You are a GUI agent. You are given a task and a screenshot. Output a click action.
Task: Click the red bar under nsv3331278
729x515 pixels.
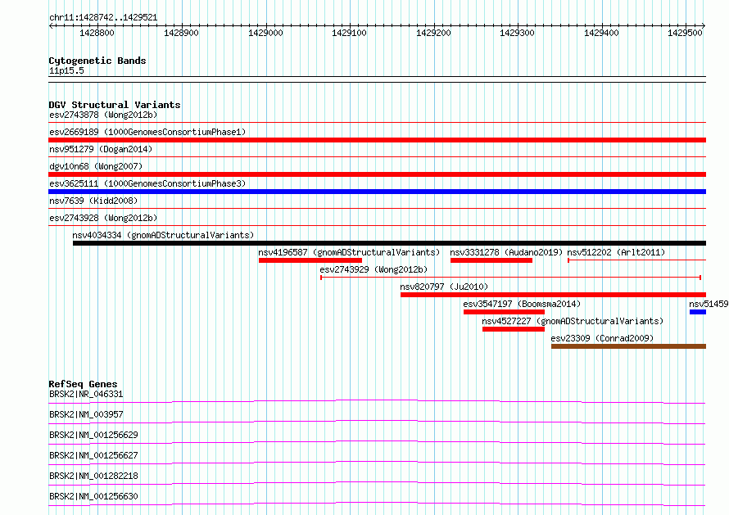(491, 260)
